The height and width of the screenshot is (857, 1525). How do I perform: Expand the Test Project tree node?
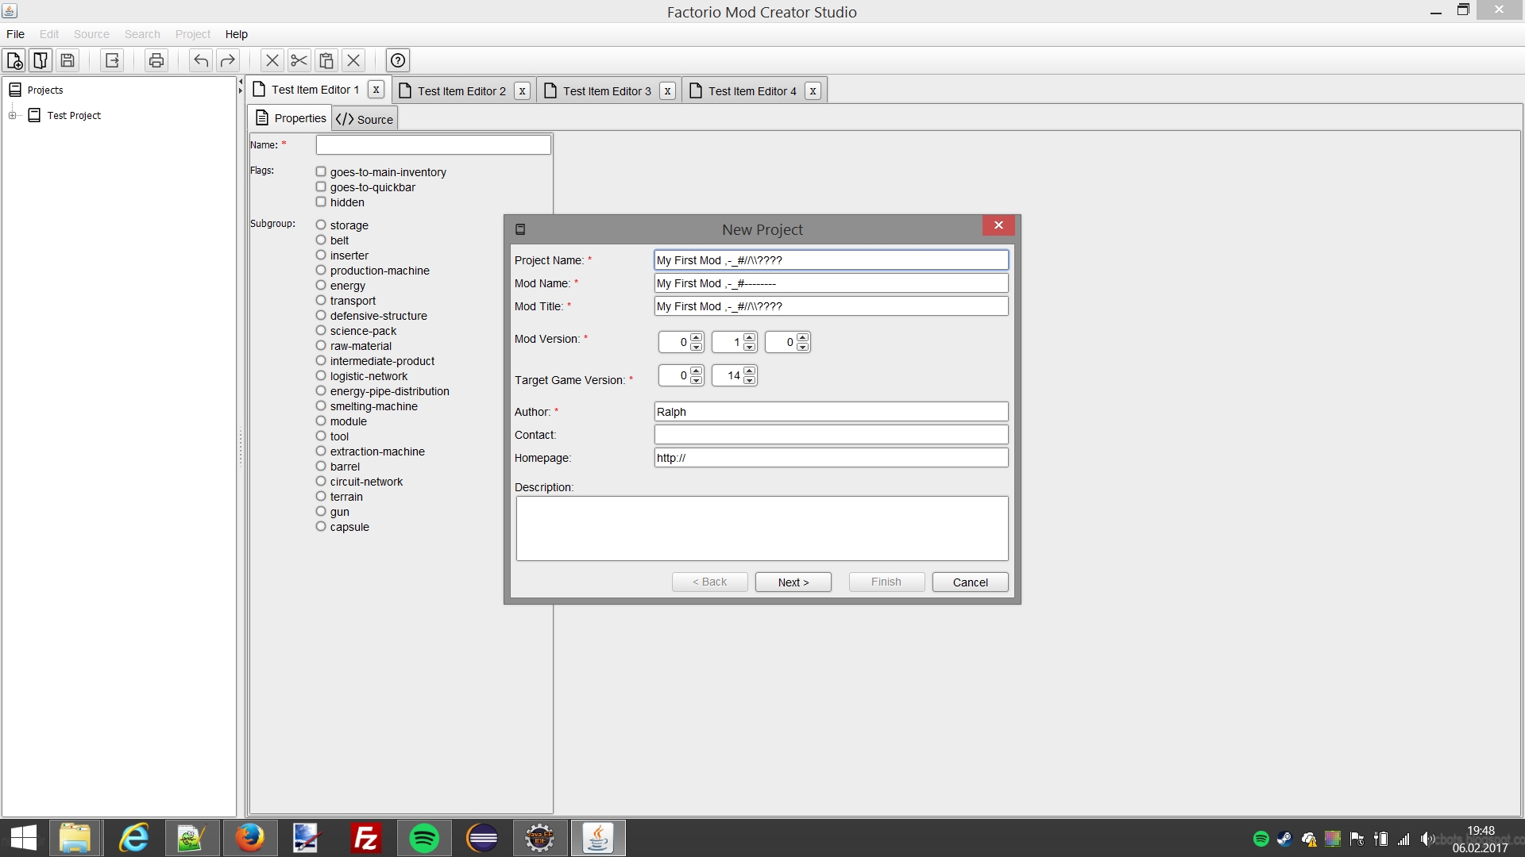tap(12, 116)
